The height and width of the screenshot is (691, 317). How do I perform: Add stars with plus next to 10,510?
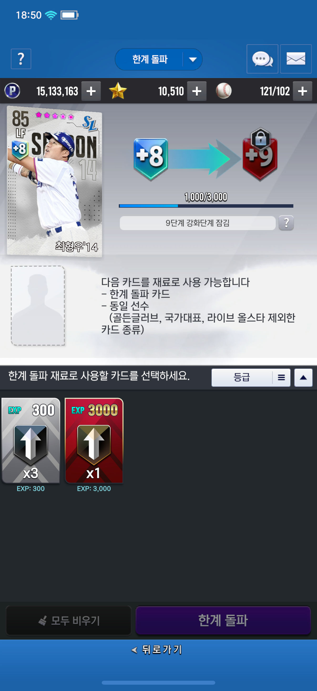(197, 91)
